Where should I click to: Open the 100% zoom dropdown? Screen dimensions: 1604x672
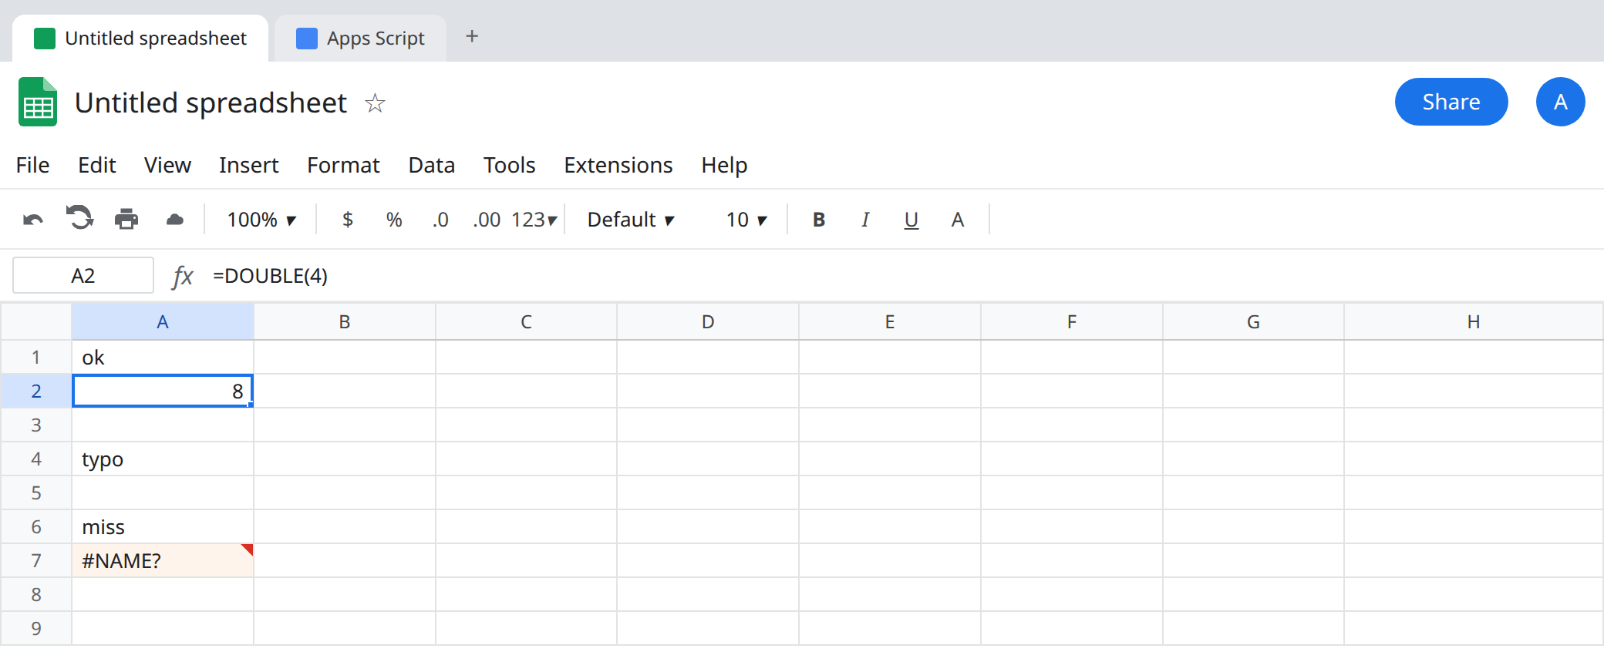(x=261, y=220)
